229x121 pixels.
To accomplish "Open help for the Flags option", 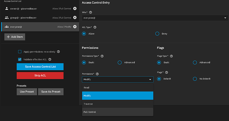I will (x=167, y=72).
